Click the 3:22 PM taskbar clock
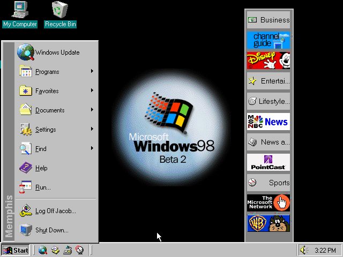This screenshot has height=257, width=343. point(325,250)
